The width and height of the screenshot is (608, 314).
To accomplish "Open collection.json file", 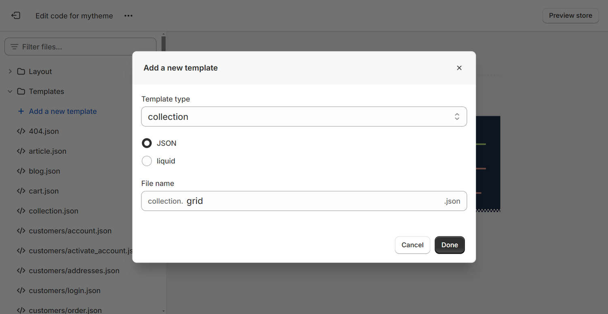I will 54,211.
